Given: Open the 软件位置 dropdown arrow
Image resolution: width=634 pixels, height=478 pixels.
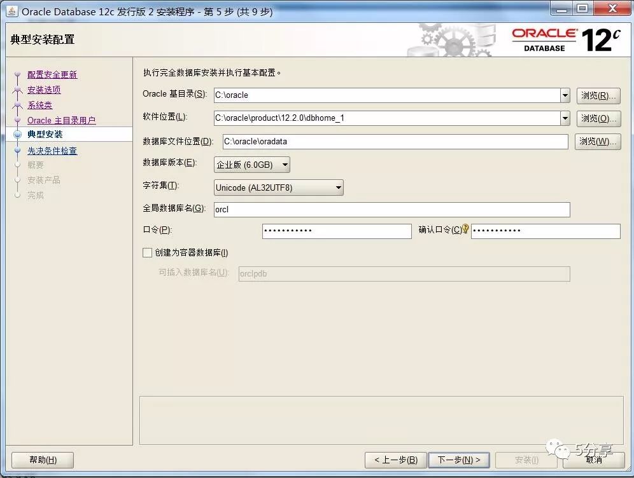Looking at the screenshot, I should click(x=565, y=118).
